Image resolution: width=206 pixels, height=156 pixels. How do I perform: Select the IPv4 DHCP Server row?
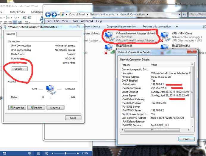[x=155, y=103]
